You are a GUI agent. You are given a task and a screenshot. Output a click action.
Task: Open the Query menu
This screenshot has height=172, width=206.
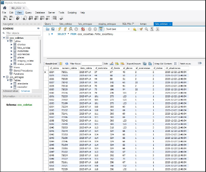(x=28, y=13)
